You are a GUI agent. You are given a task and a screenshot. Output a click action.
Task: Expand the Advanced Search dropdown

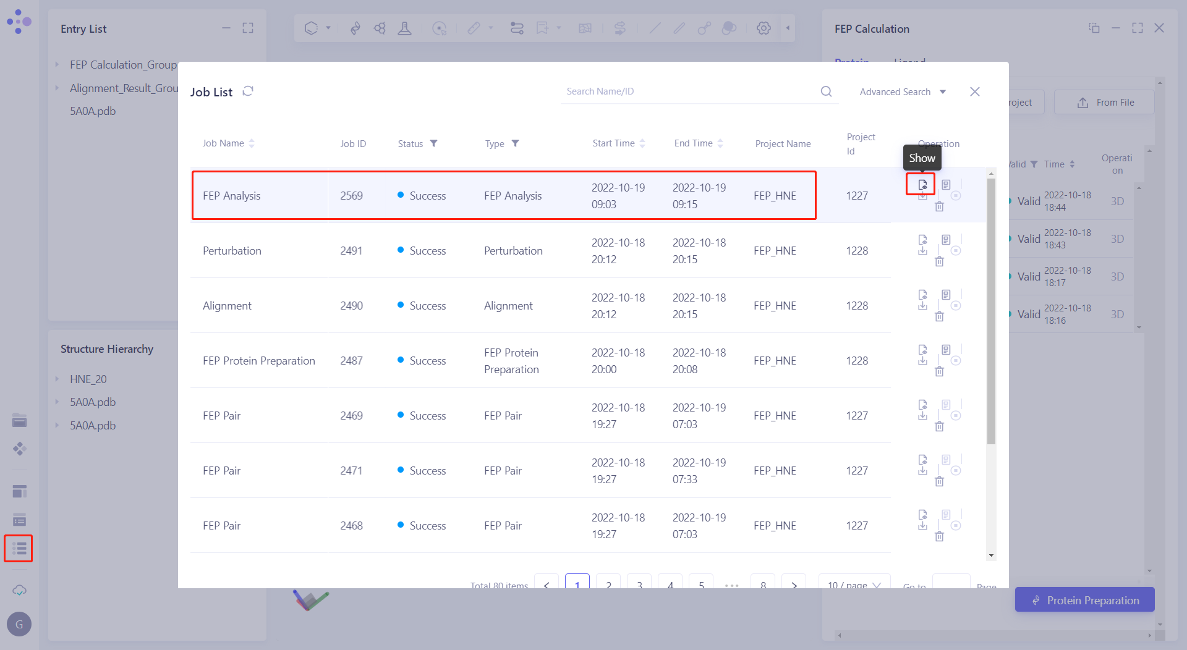pyautogui.click(x=903, y=92)
